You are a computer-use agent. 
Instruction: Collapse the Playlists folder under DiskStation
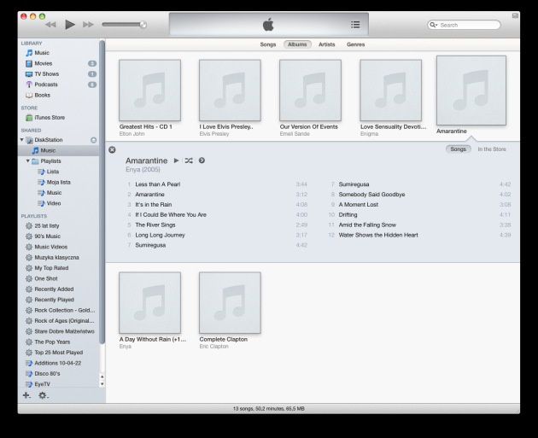coord(28,161)
